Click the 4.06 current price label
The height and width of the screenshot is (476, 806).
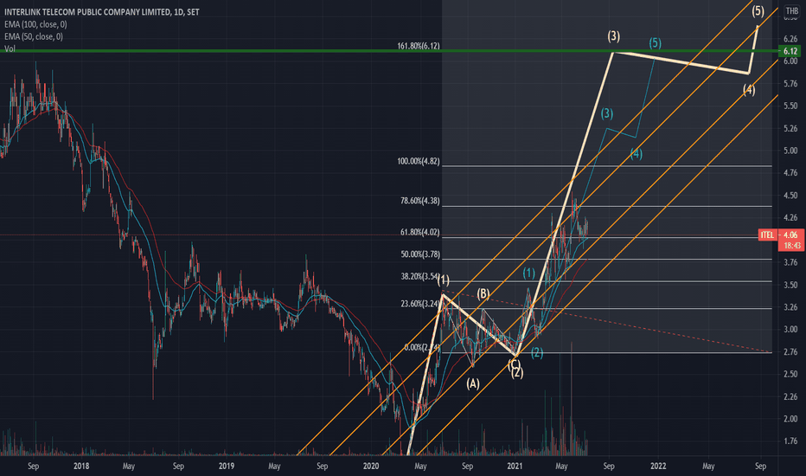(x=790, y=235)
